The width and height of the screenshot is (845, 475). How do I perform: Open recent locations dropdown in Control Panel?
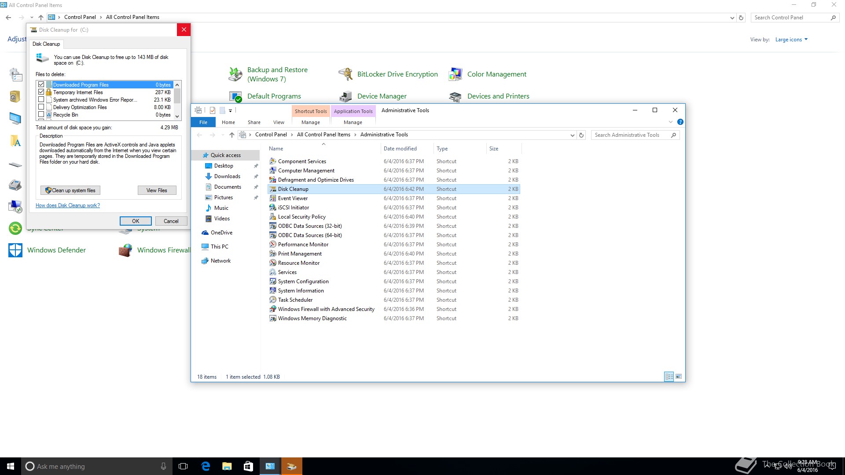(32, 18)
